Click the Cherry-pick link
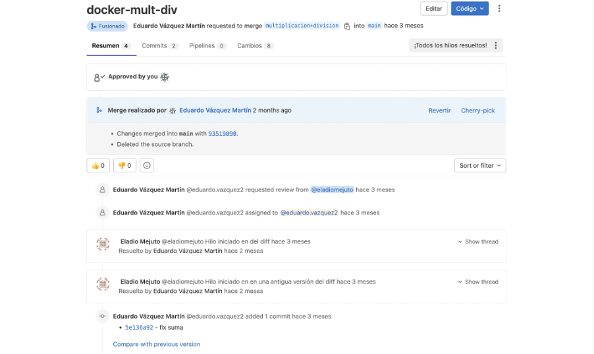Viewport: 594px width, 354px height. point(477,111)
